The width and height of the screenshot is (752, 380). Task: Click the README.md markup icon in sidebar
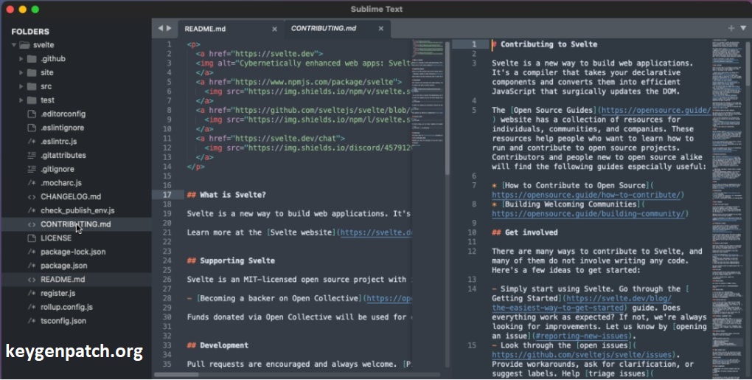pos(32,280)
